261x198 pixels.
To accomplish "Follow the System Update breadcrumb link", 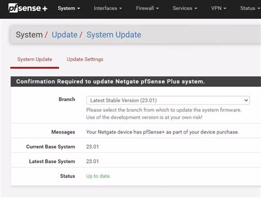I will [x=114, y=35].
